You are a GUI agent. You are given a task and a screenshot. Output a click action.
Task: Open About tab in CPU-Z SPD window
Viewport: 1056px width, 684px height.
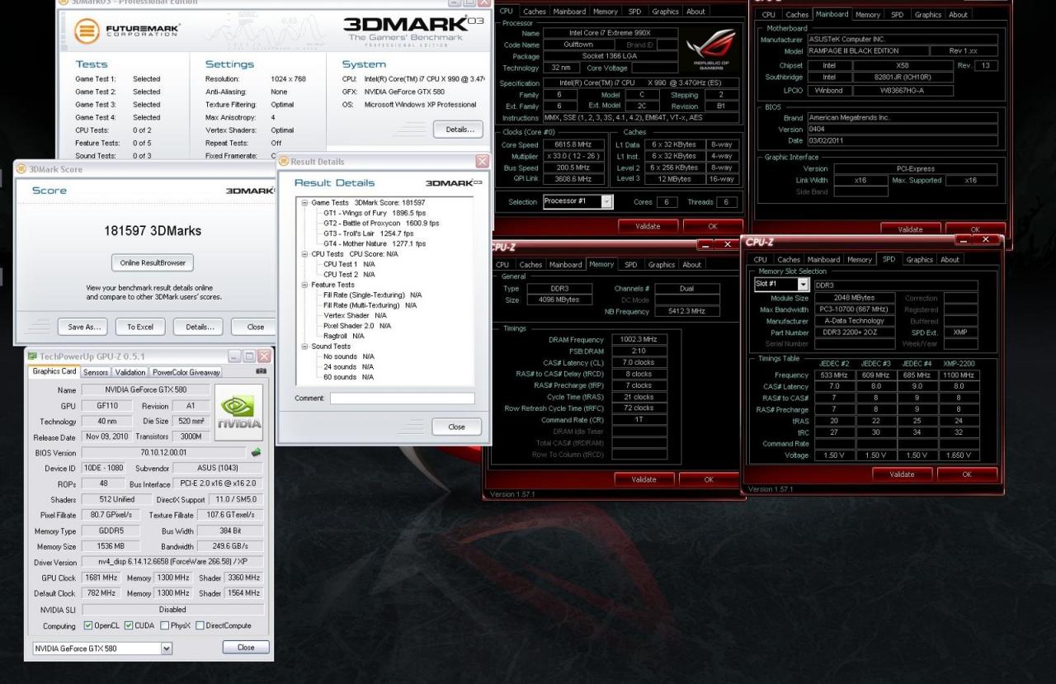click(950, 259)
